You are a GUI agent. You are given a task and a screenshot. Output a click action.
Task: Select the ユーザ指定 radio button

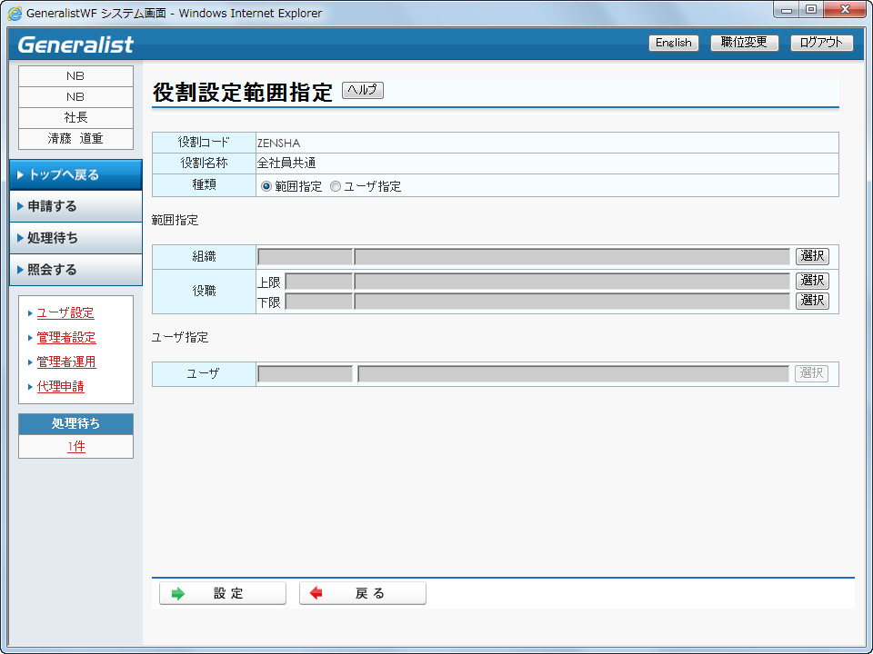tap(336, 186)
